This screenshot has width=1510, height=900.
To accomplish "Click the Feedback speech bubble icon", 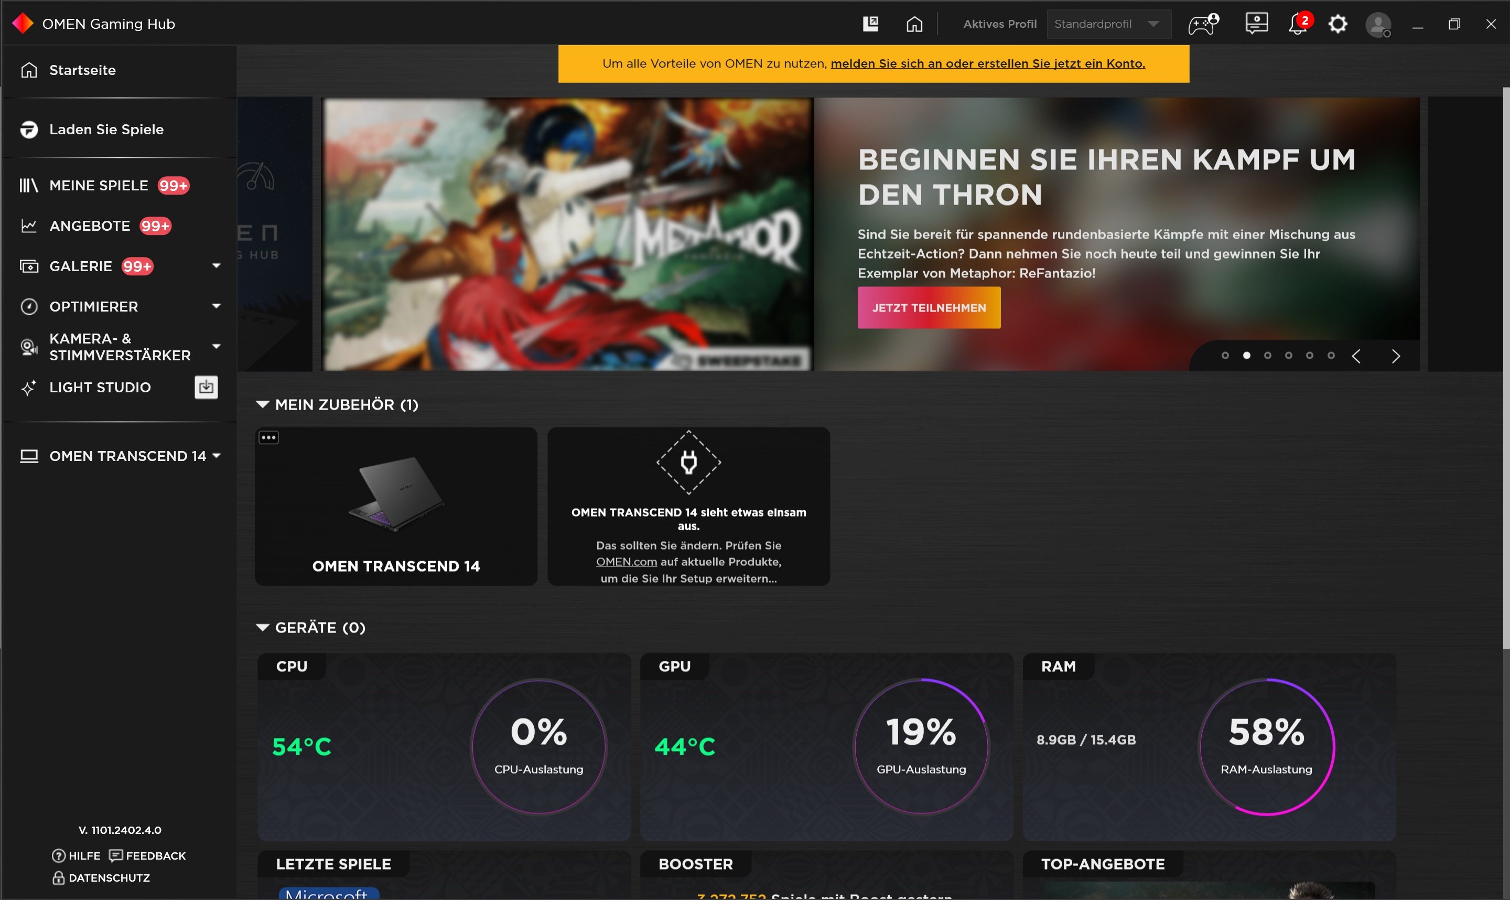I will click(x=116, y=856).
